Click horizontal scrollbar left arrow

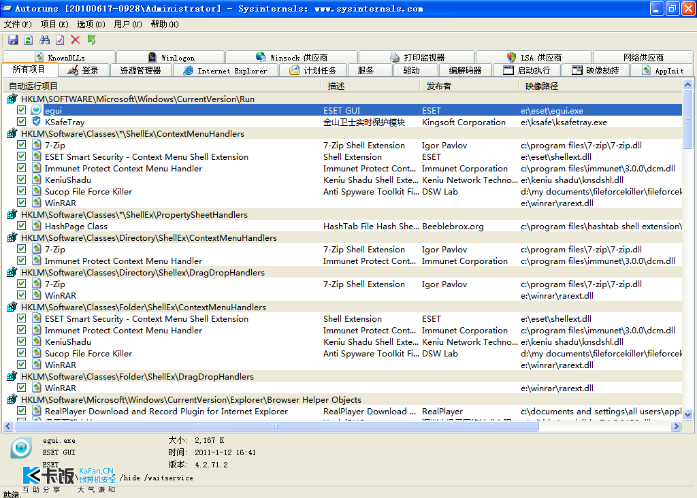click(8, 426)
